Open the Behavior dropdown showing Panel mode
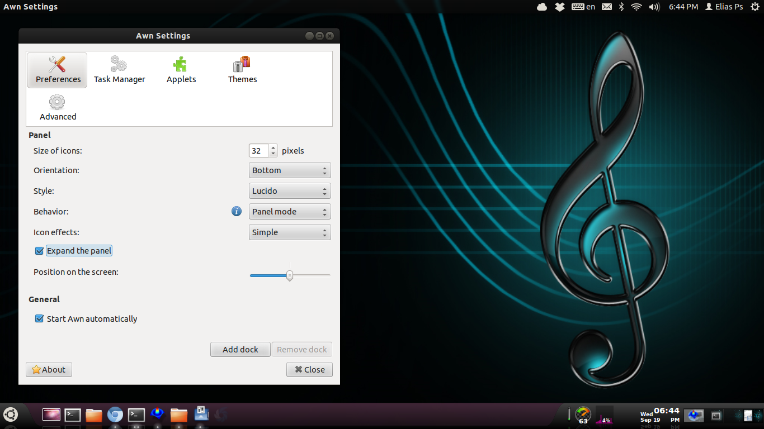 (x=289, y=212)
